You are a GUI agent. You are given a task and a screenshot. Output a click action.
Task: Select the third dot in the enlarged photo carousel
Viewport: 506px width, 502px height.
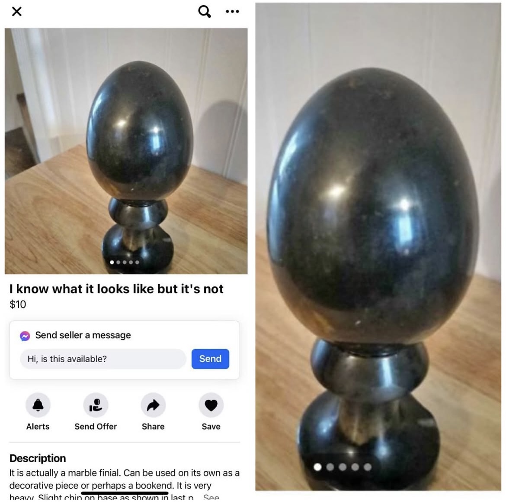[343, 467]
